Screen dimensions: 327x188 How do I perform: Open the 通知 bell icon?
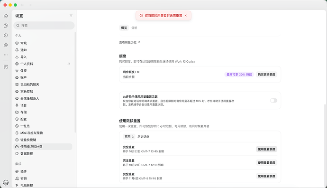pyautogui.click(x=17, y=50)
